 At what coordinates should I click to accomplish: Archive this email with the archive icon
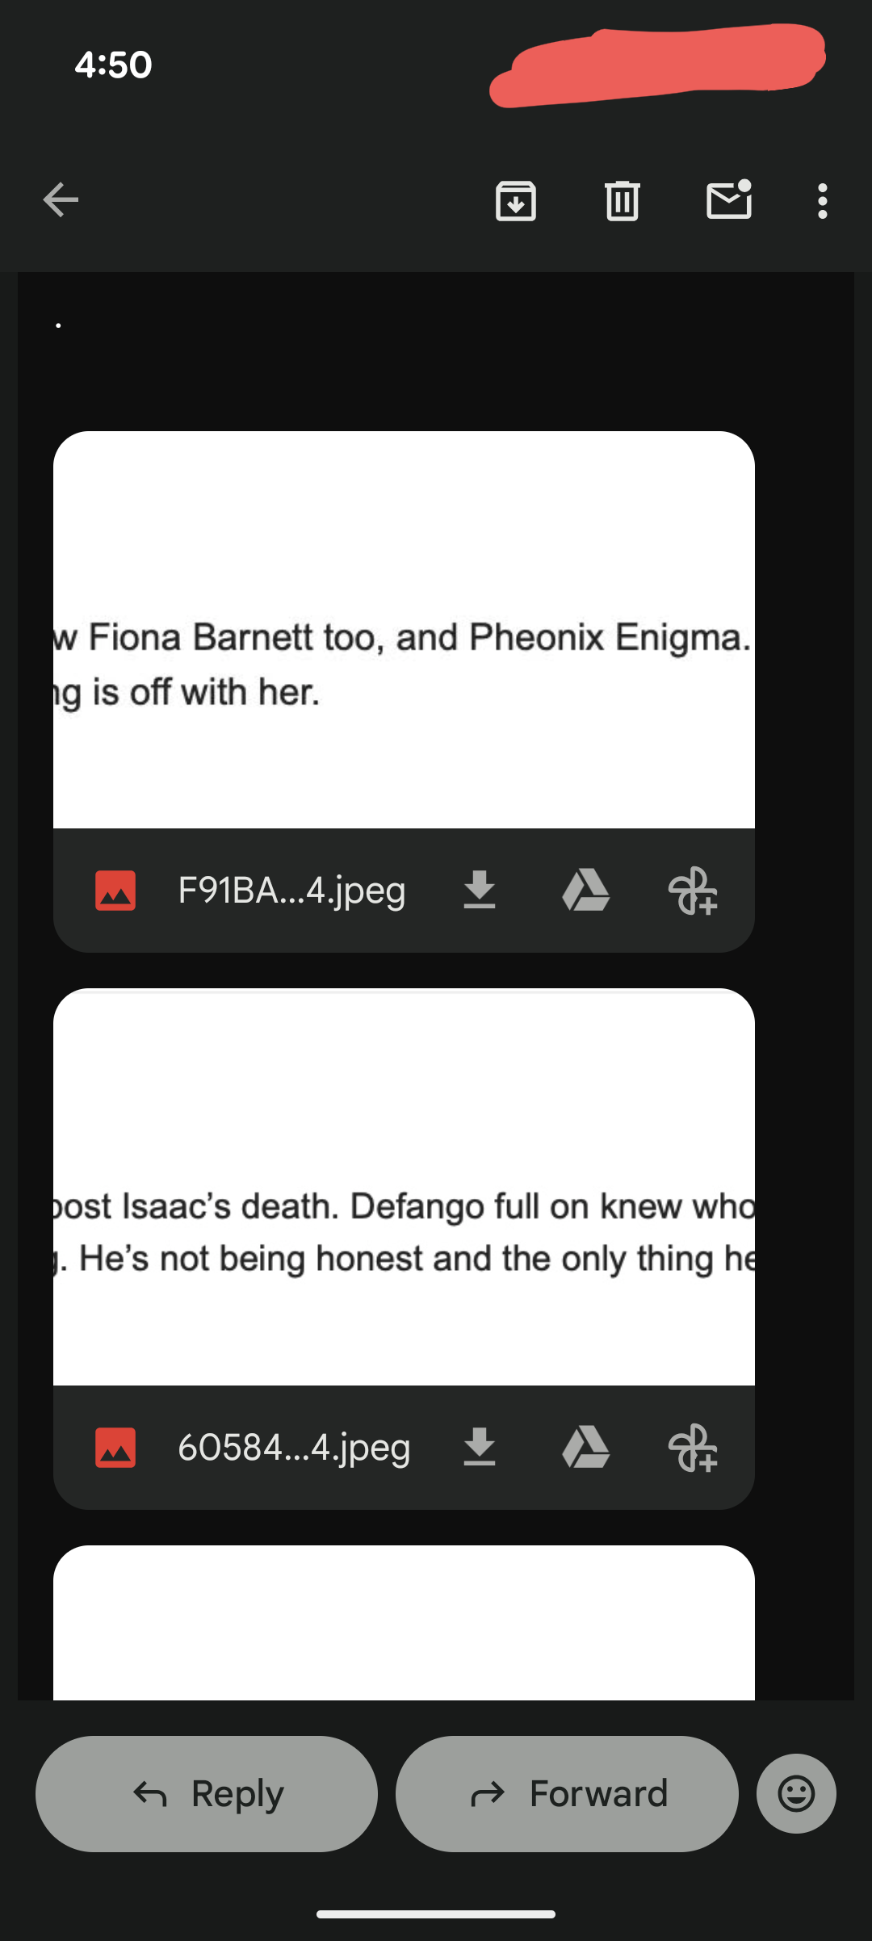tap(516, 201)
